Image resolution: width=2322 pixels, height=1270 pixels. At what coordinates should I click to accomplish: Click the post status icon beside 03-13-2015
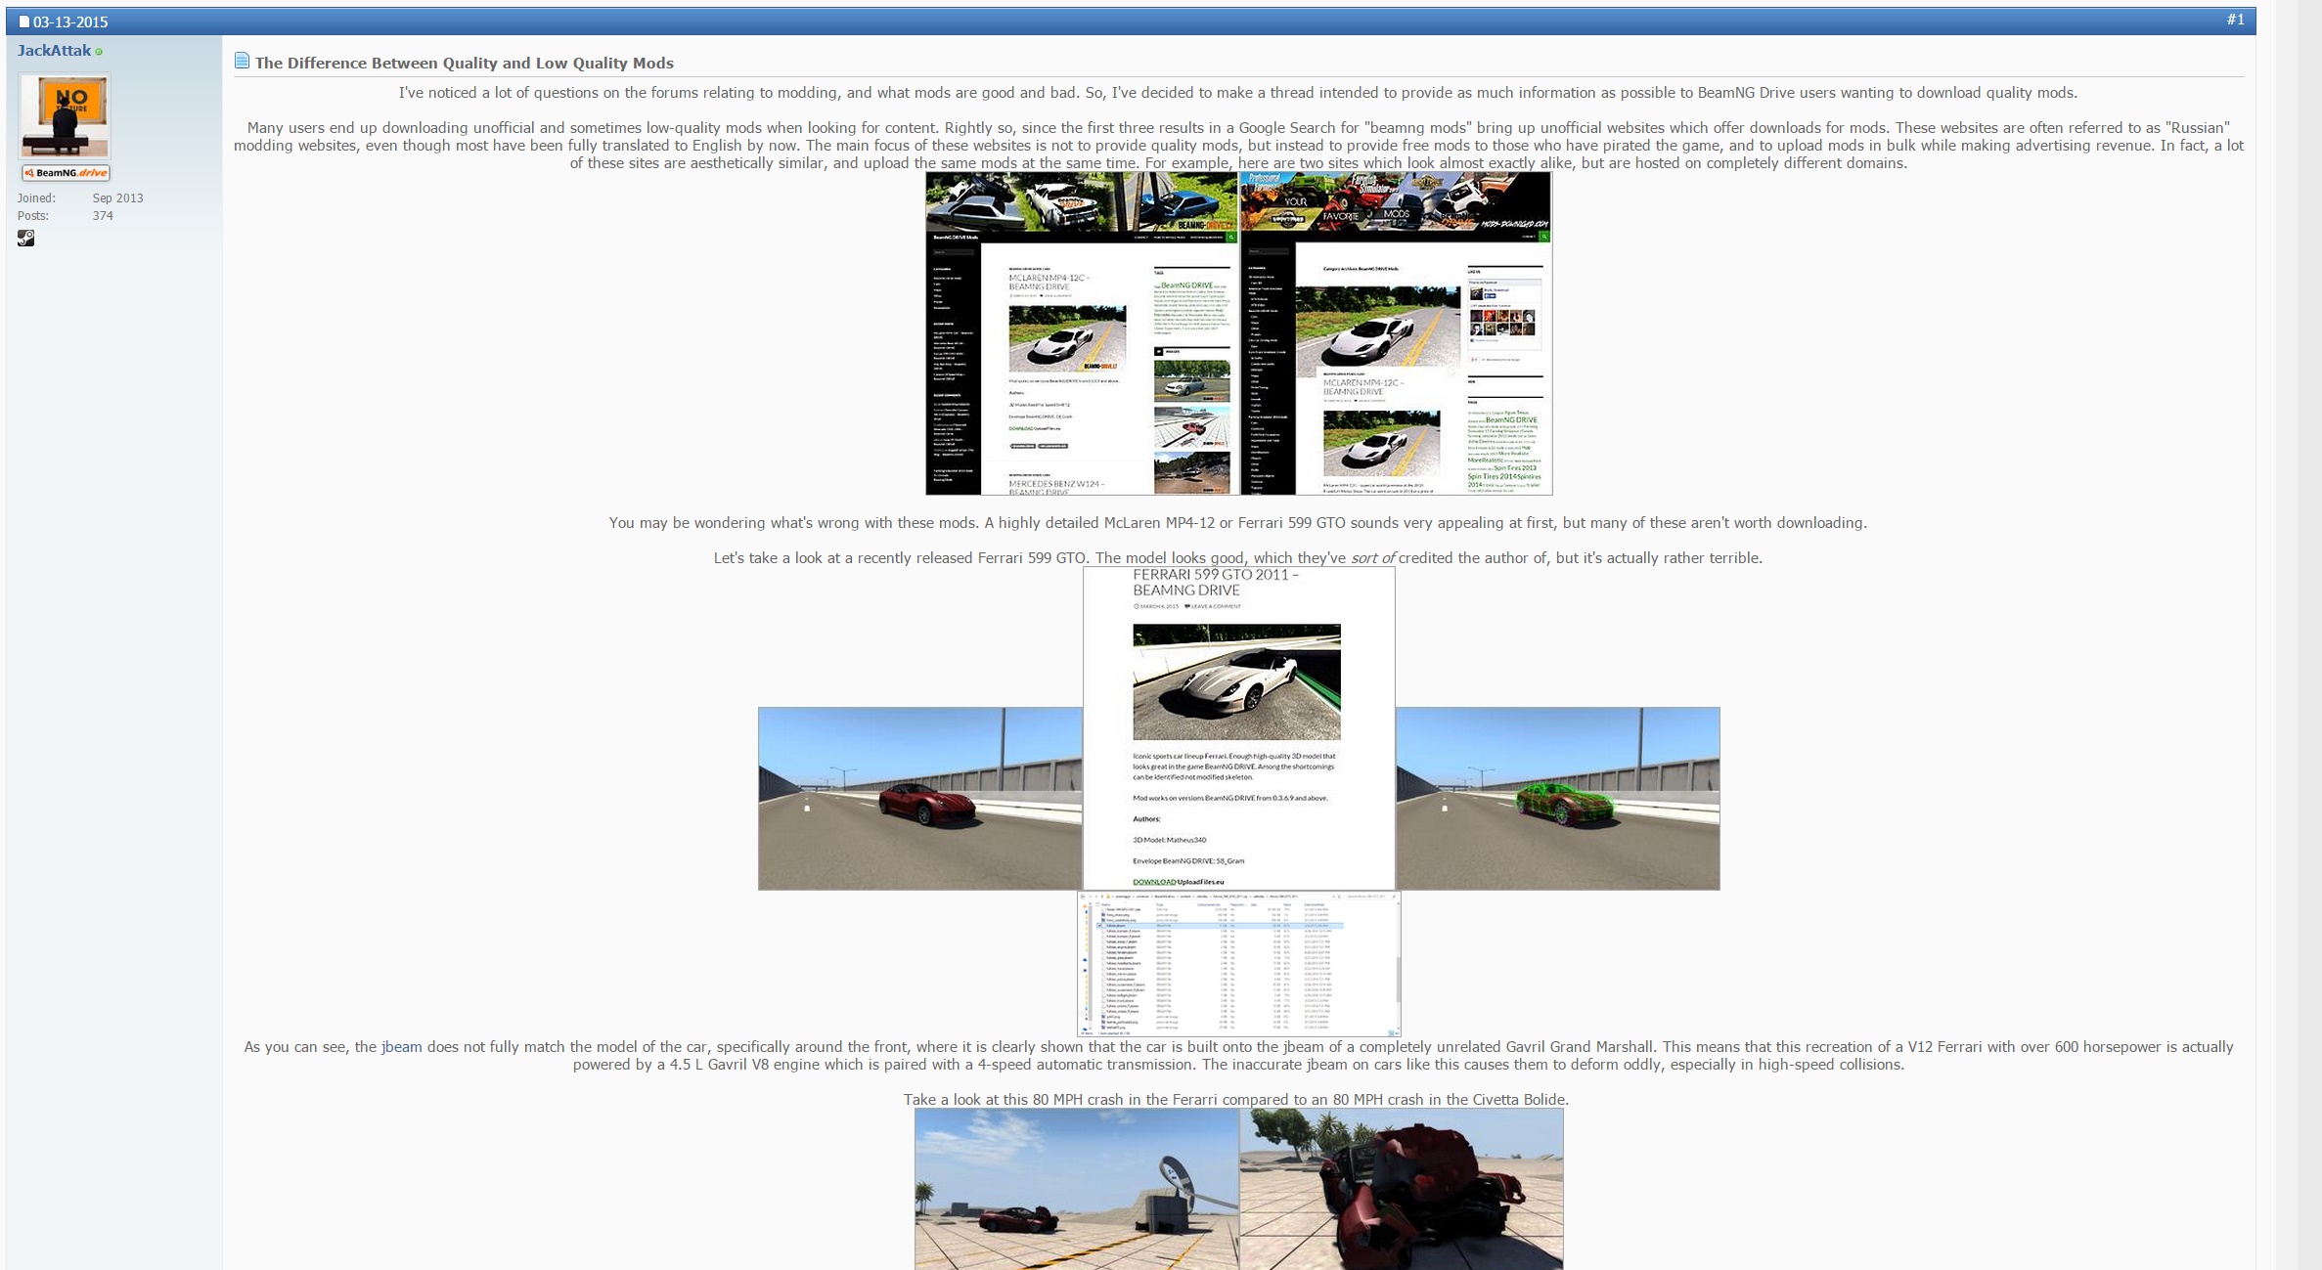coord(24,22)
